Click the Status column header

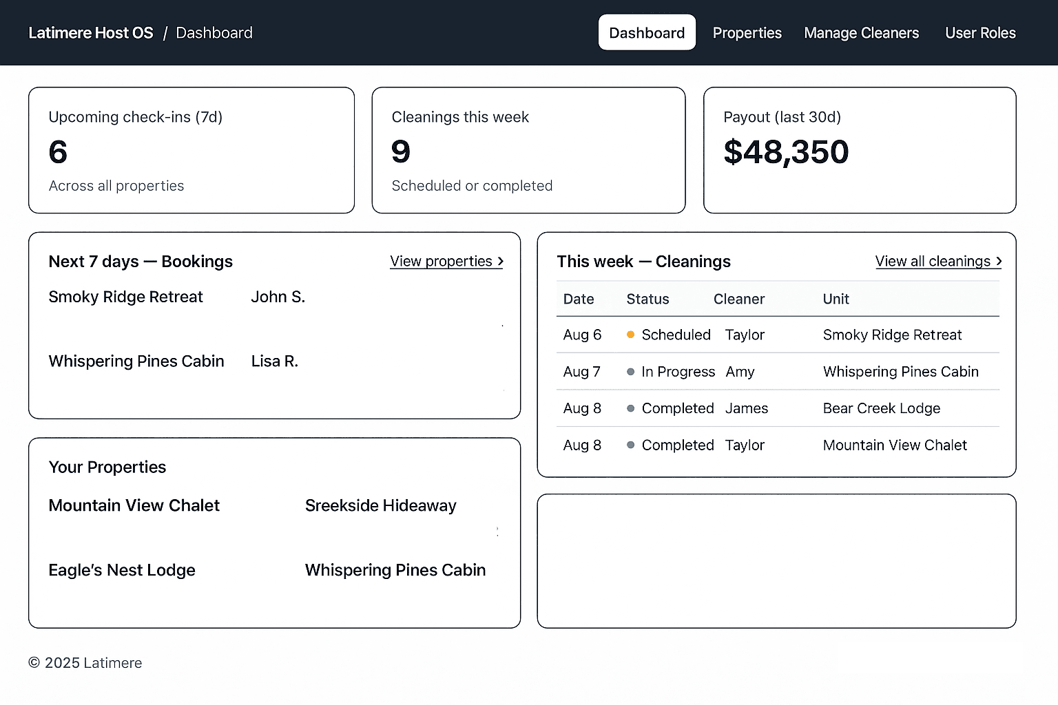coord(647,299)
